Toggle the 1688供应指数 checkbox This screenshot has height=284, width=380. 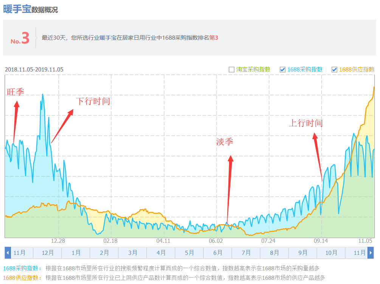[334, 70]
